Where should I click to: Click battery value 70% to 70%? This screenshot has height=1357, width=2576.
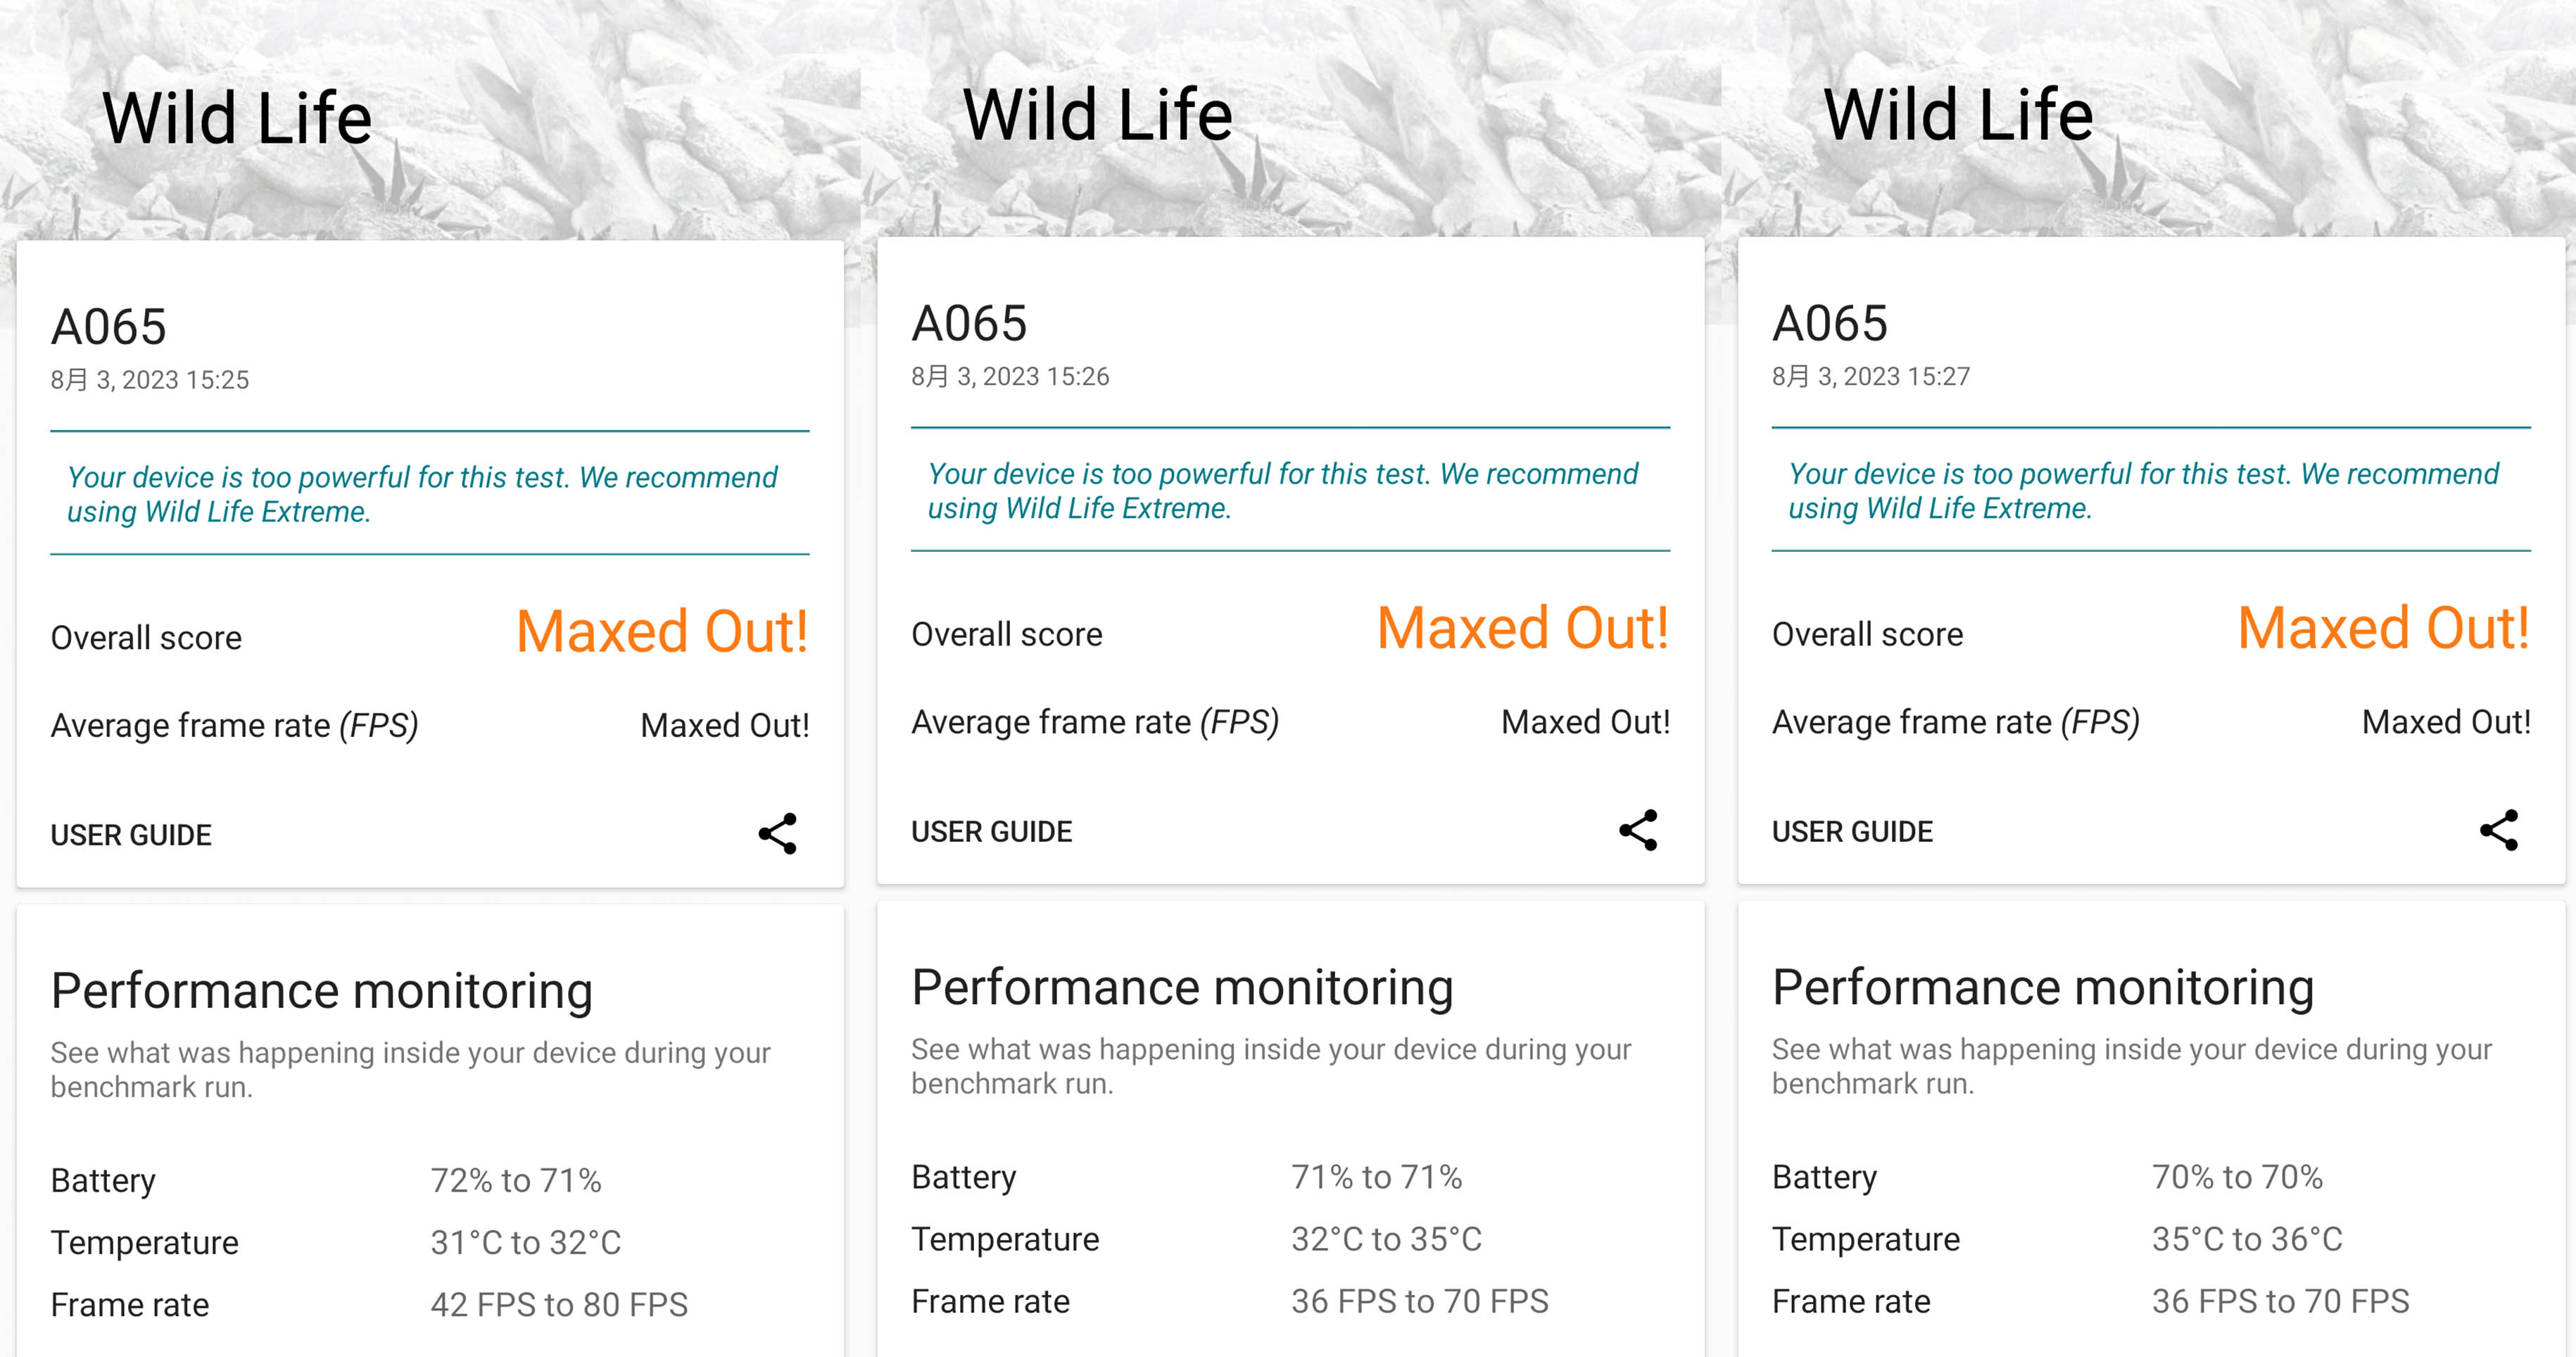(2237, 1177)
